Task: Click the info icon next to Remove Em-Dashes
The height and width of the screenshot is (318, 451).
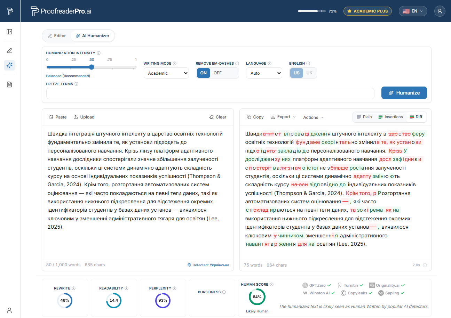Action: pyautogui.click(x=237, y=64)
